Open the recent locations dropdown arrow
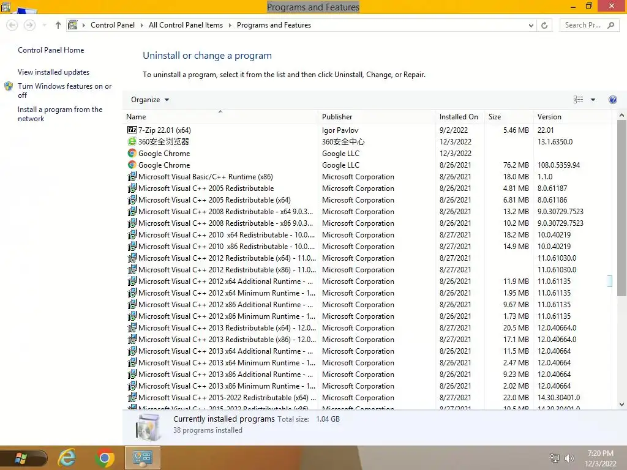Screen dimensions: 627x470 [44, 25]
